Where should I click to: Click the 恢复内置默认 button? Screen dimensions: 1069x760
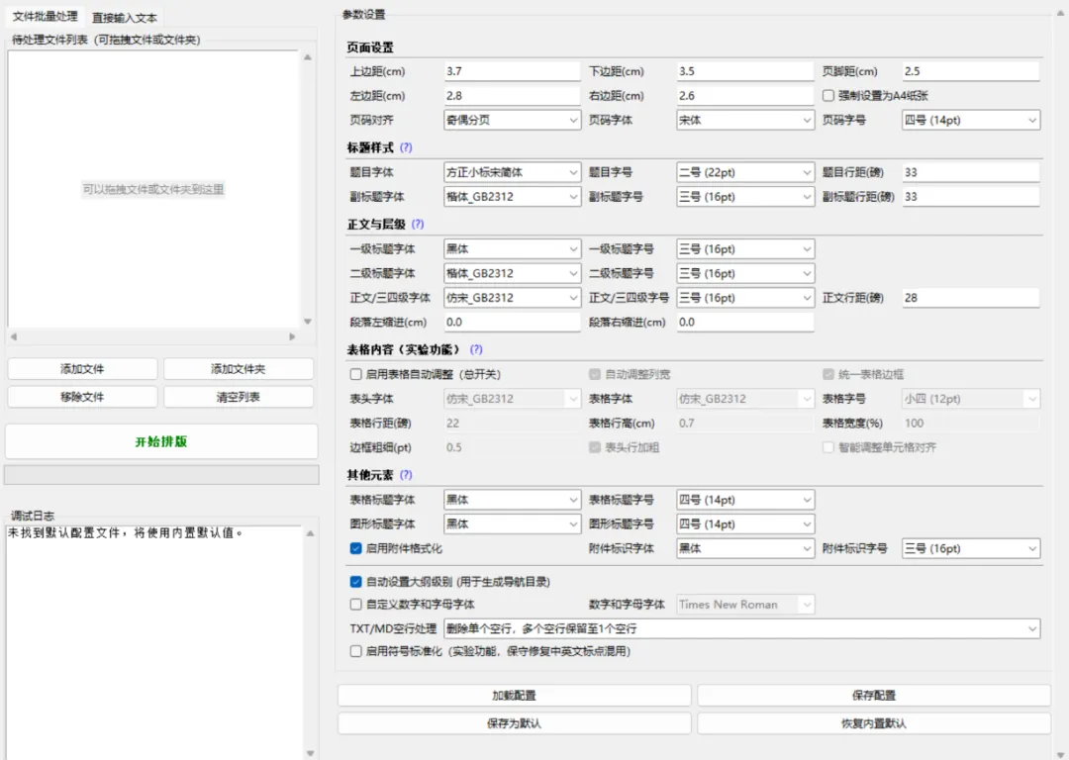pyautogui.click(x=874, y=723)
